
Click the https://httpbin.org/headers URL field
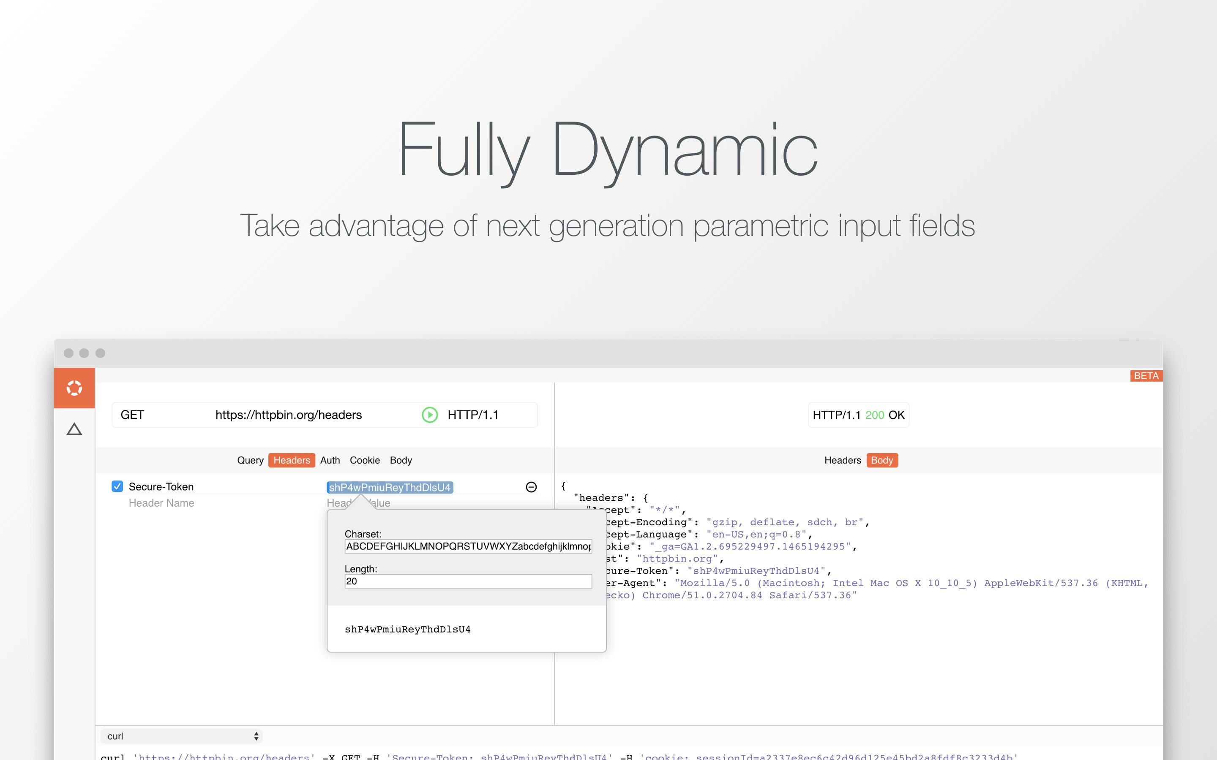pos(289,415)
